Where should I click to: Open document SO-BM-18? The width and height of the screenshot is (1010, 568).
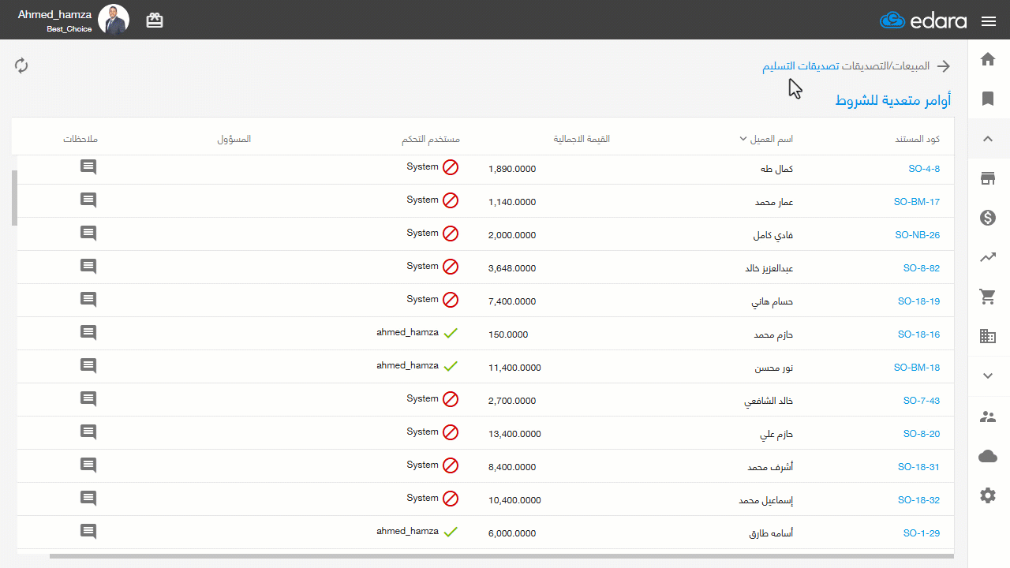pos(917,368)
